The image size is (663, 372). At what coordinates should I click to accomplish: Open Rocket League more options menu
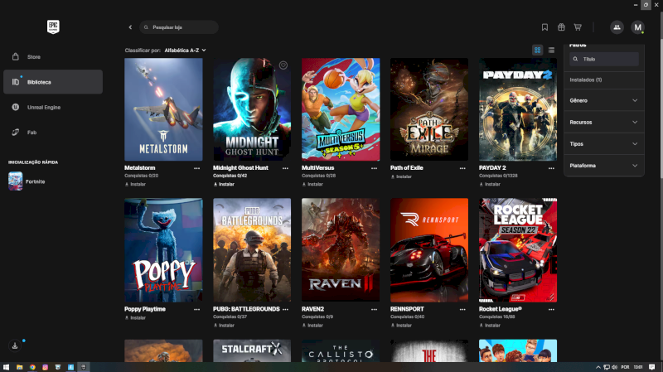click(551, 309)
